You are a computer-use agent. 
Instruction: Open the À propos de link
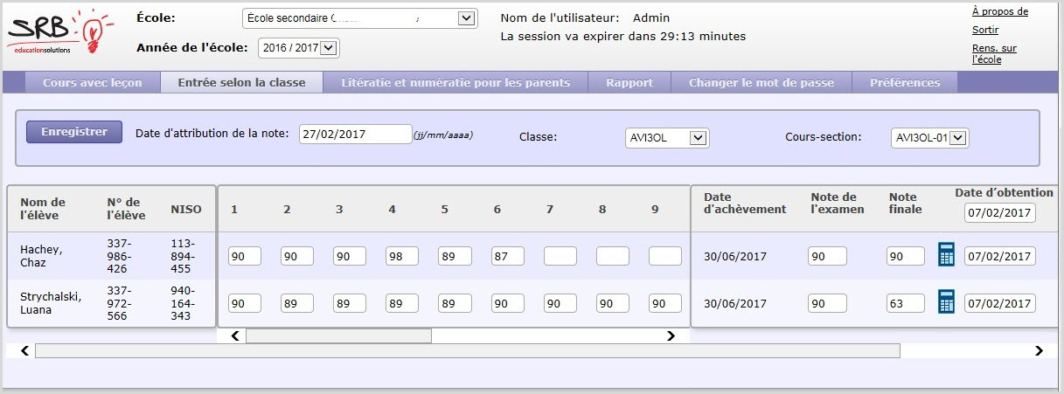(x=999, y=12)
